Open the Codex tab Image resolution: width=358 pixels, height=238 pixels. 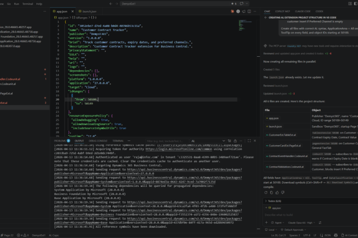click(319, 11)
